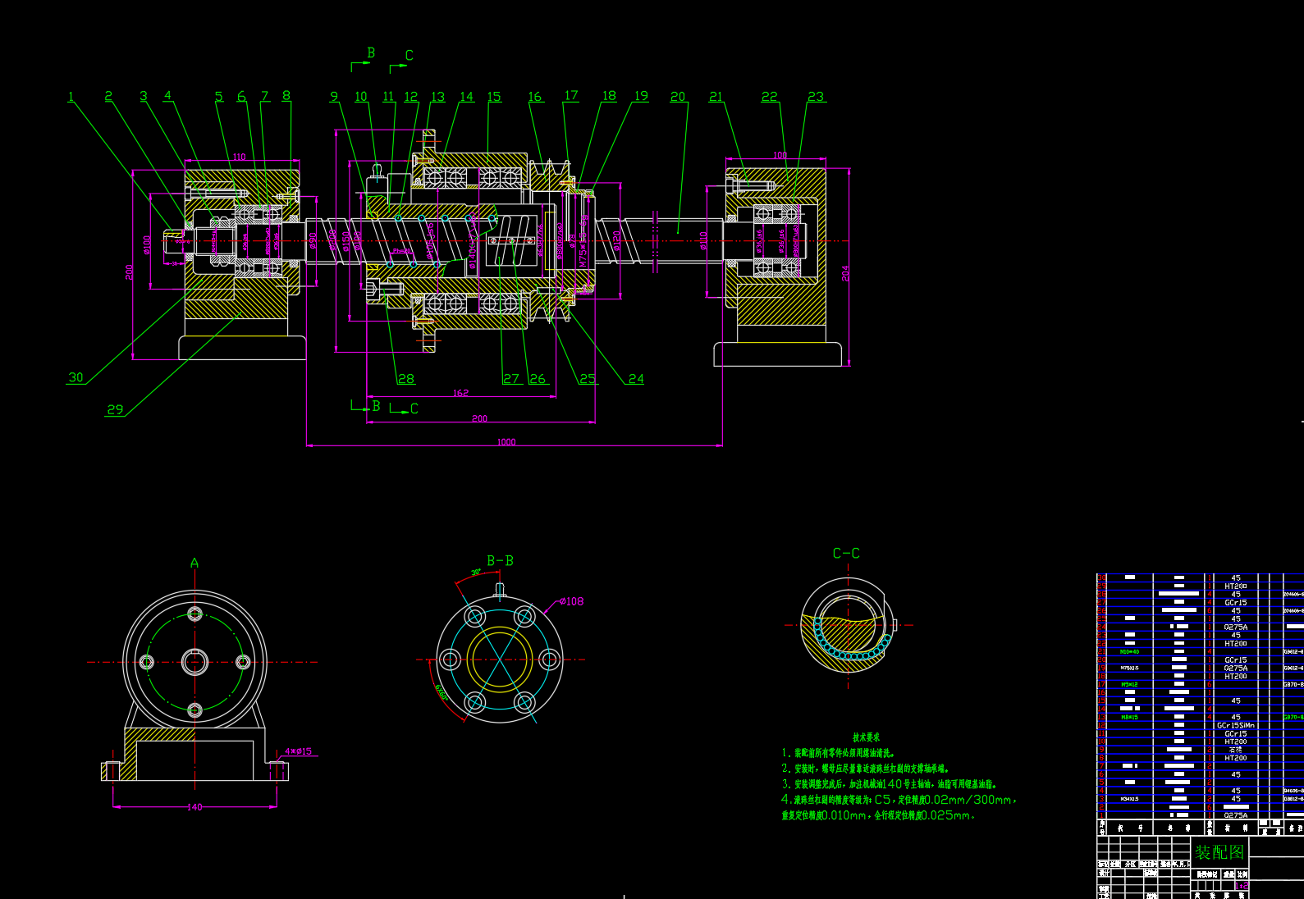Select part callout 27
Viewport: 1304px width, 899px height.
point(511,378)
